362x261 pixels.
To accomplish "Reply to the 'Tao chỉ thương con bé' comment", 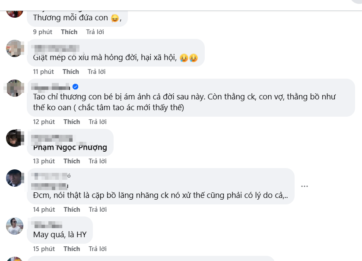I will pyautogui.click(x=97, y=122).
